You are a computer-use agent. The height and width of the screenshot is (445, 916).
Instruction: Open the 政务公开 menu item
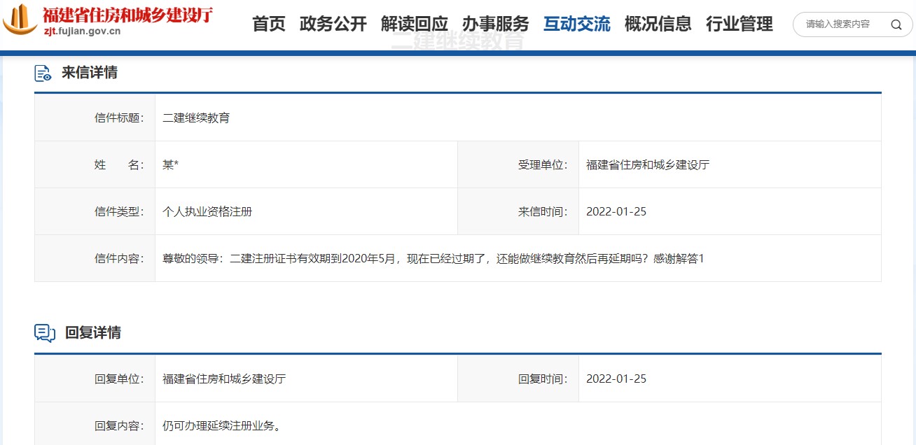pos(333,24)
